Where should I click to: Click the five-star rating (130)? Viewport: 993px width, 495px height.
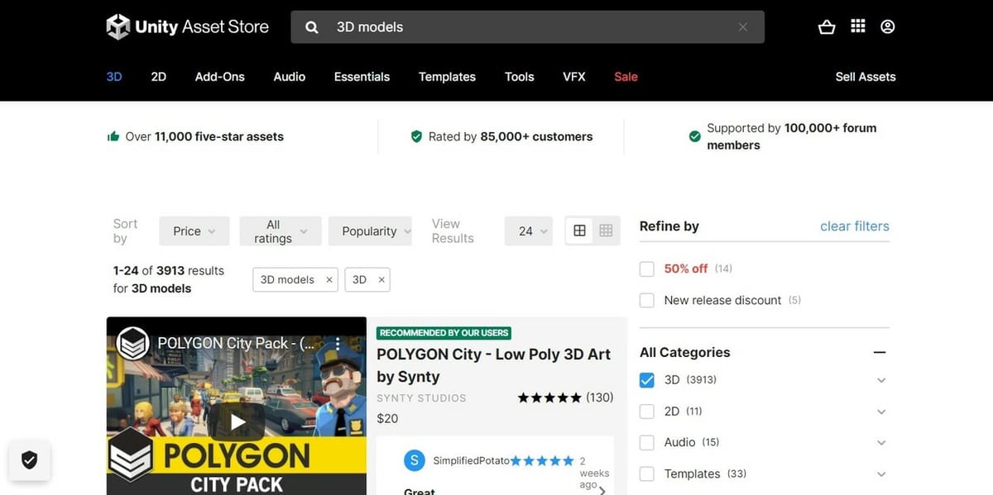click(566, 397)
